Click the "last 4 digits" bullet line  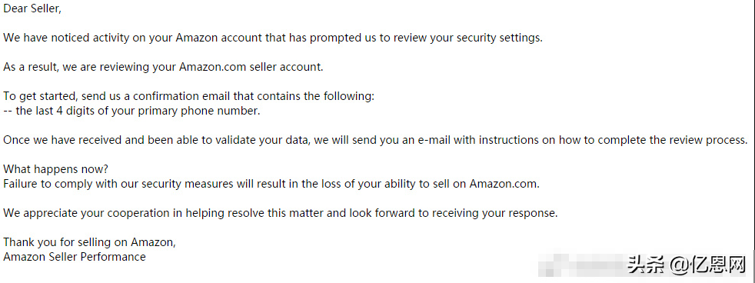(x=131, y=111)
